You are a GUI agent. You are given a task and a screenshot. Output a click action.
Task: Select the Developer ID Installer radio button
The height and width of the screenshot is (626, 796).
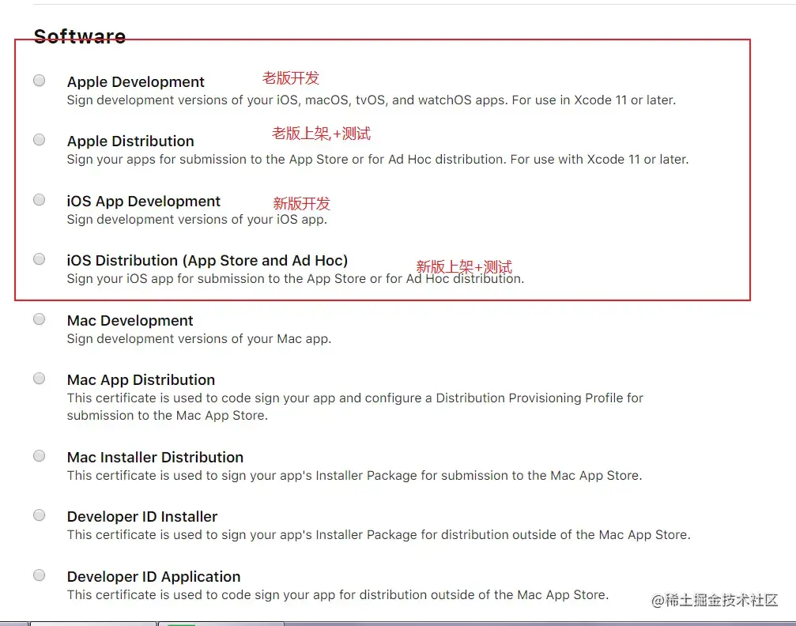click(39, 515)
